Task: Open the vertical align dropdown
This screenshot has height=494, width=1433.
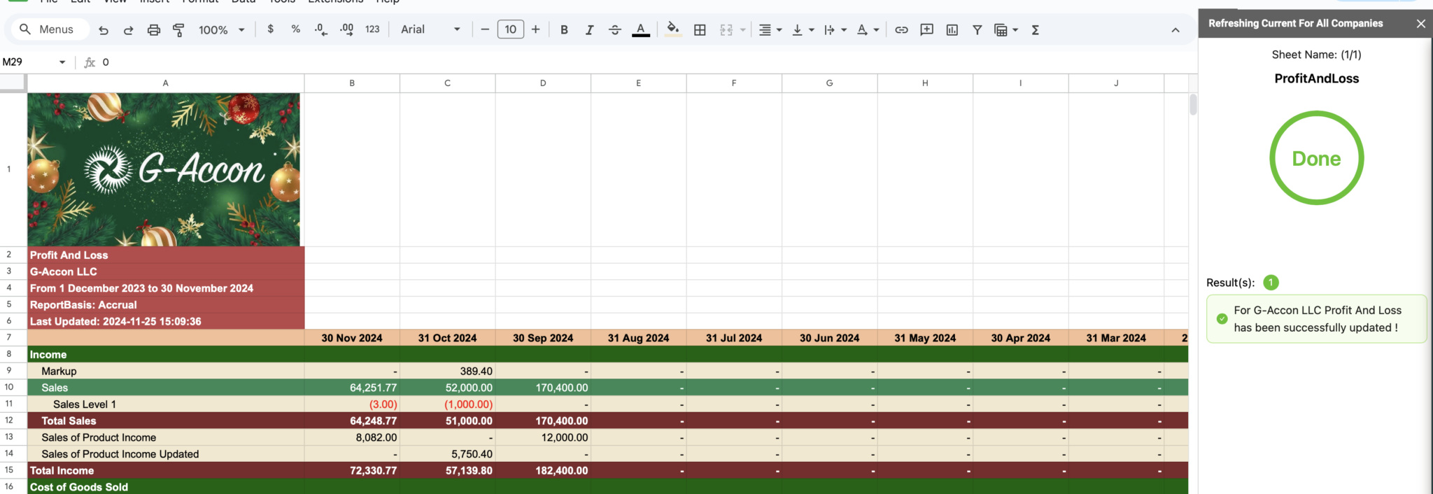Action: pos(803,29)
